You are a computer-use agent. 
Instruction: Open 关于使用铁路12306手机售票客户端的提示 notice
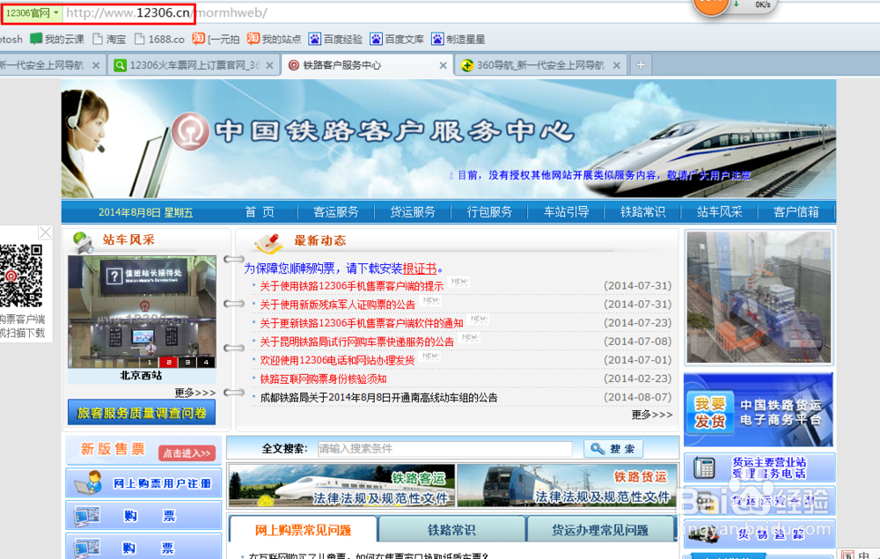coord(351,286)
